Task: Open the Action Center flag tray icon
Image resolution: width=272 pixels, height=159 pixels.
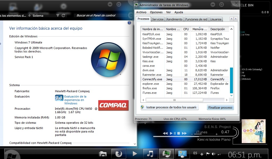Action: click(208, 154)
